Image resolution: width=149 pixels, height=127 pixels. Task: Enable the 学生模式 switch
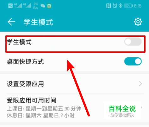tap(133, 42)
